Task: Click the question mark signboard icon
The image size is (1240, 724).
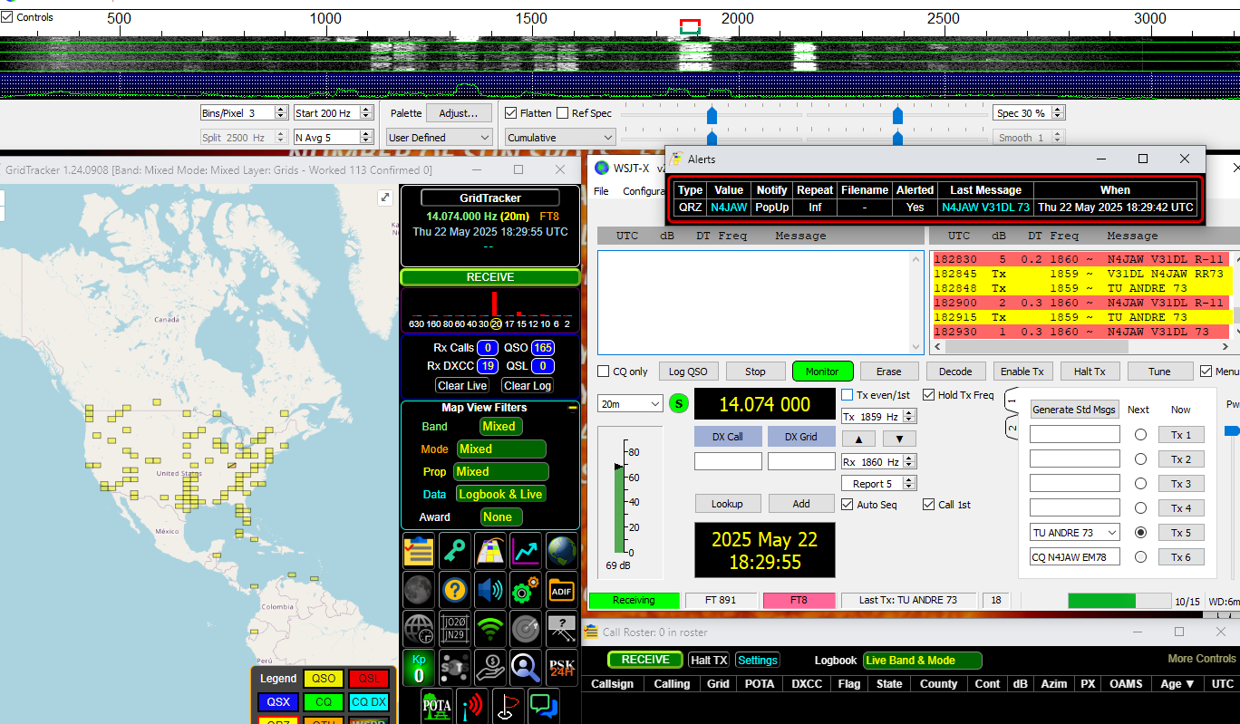Action: 562,628
